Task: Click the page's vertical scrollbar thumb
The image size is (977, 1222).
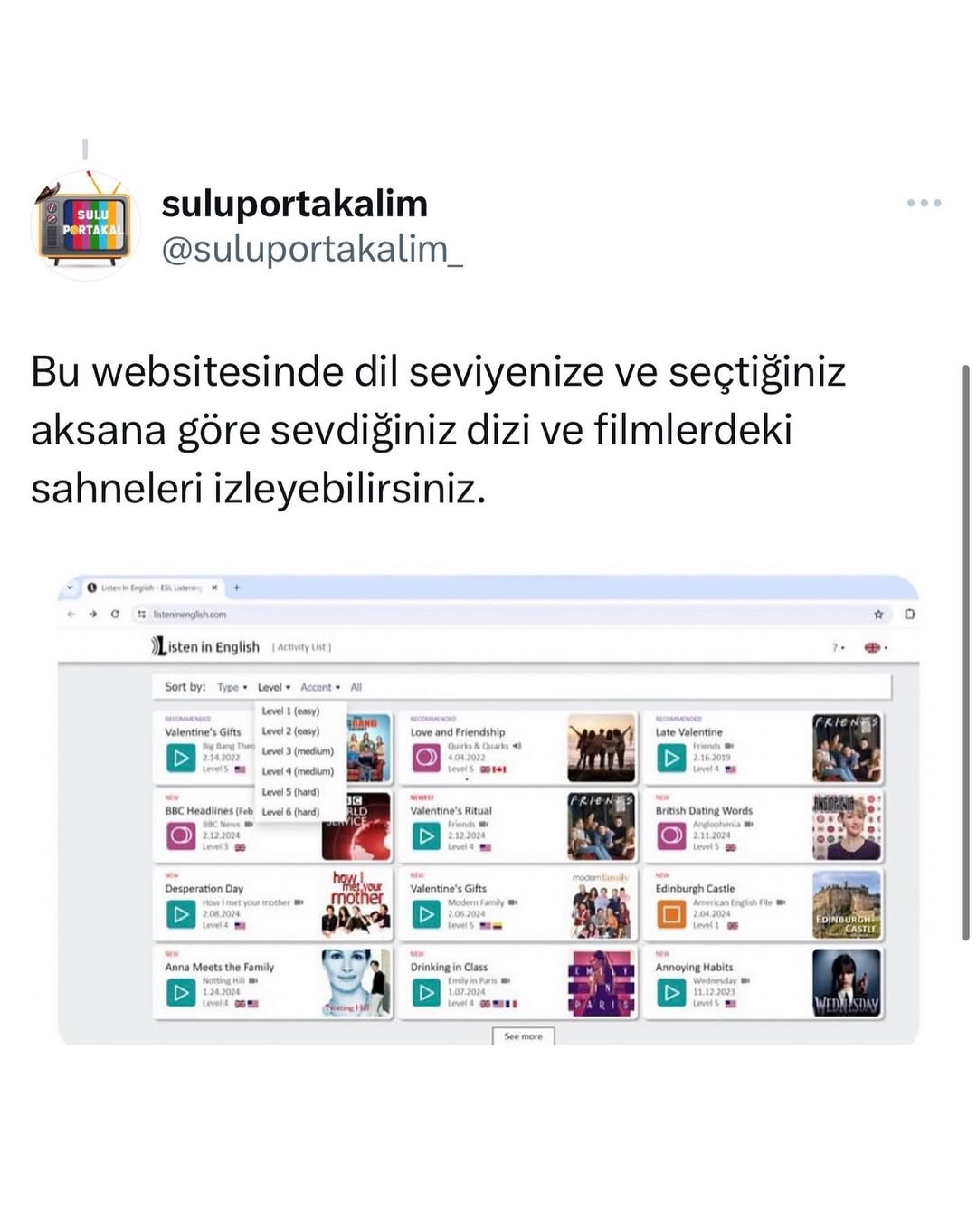Action: tap(965, 652)
